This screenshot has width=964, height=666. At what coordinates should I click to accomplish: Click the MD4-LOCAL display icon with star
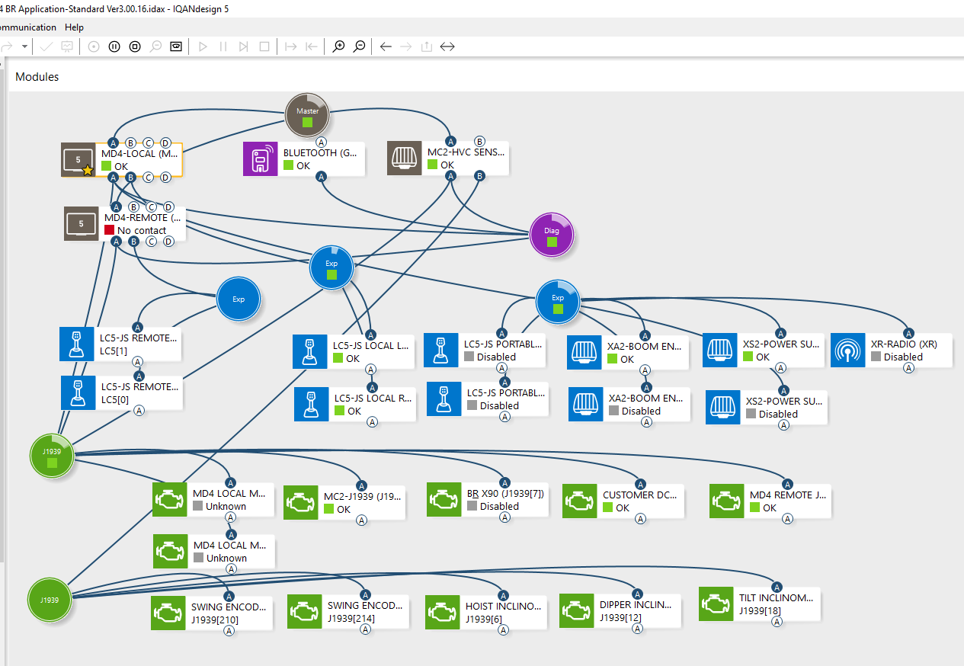pos(78,160)
